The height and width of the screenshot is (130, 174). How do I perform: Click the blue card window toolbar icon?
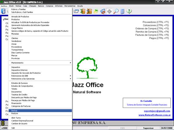tap(76, 11)
